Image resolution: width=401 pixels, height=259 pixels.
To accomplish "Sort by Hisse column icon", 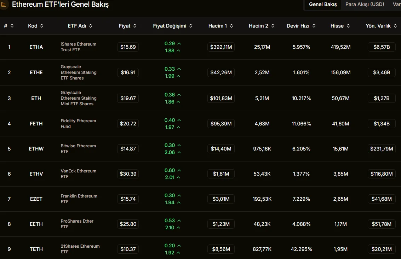I will 348,26.
